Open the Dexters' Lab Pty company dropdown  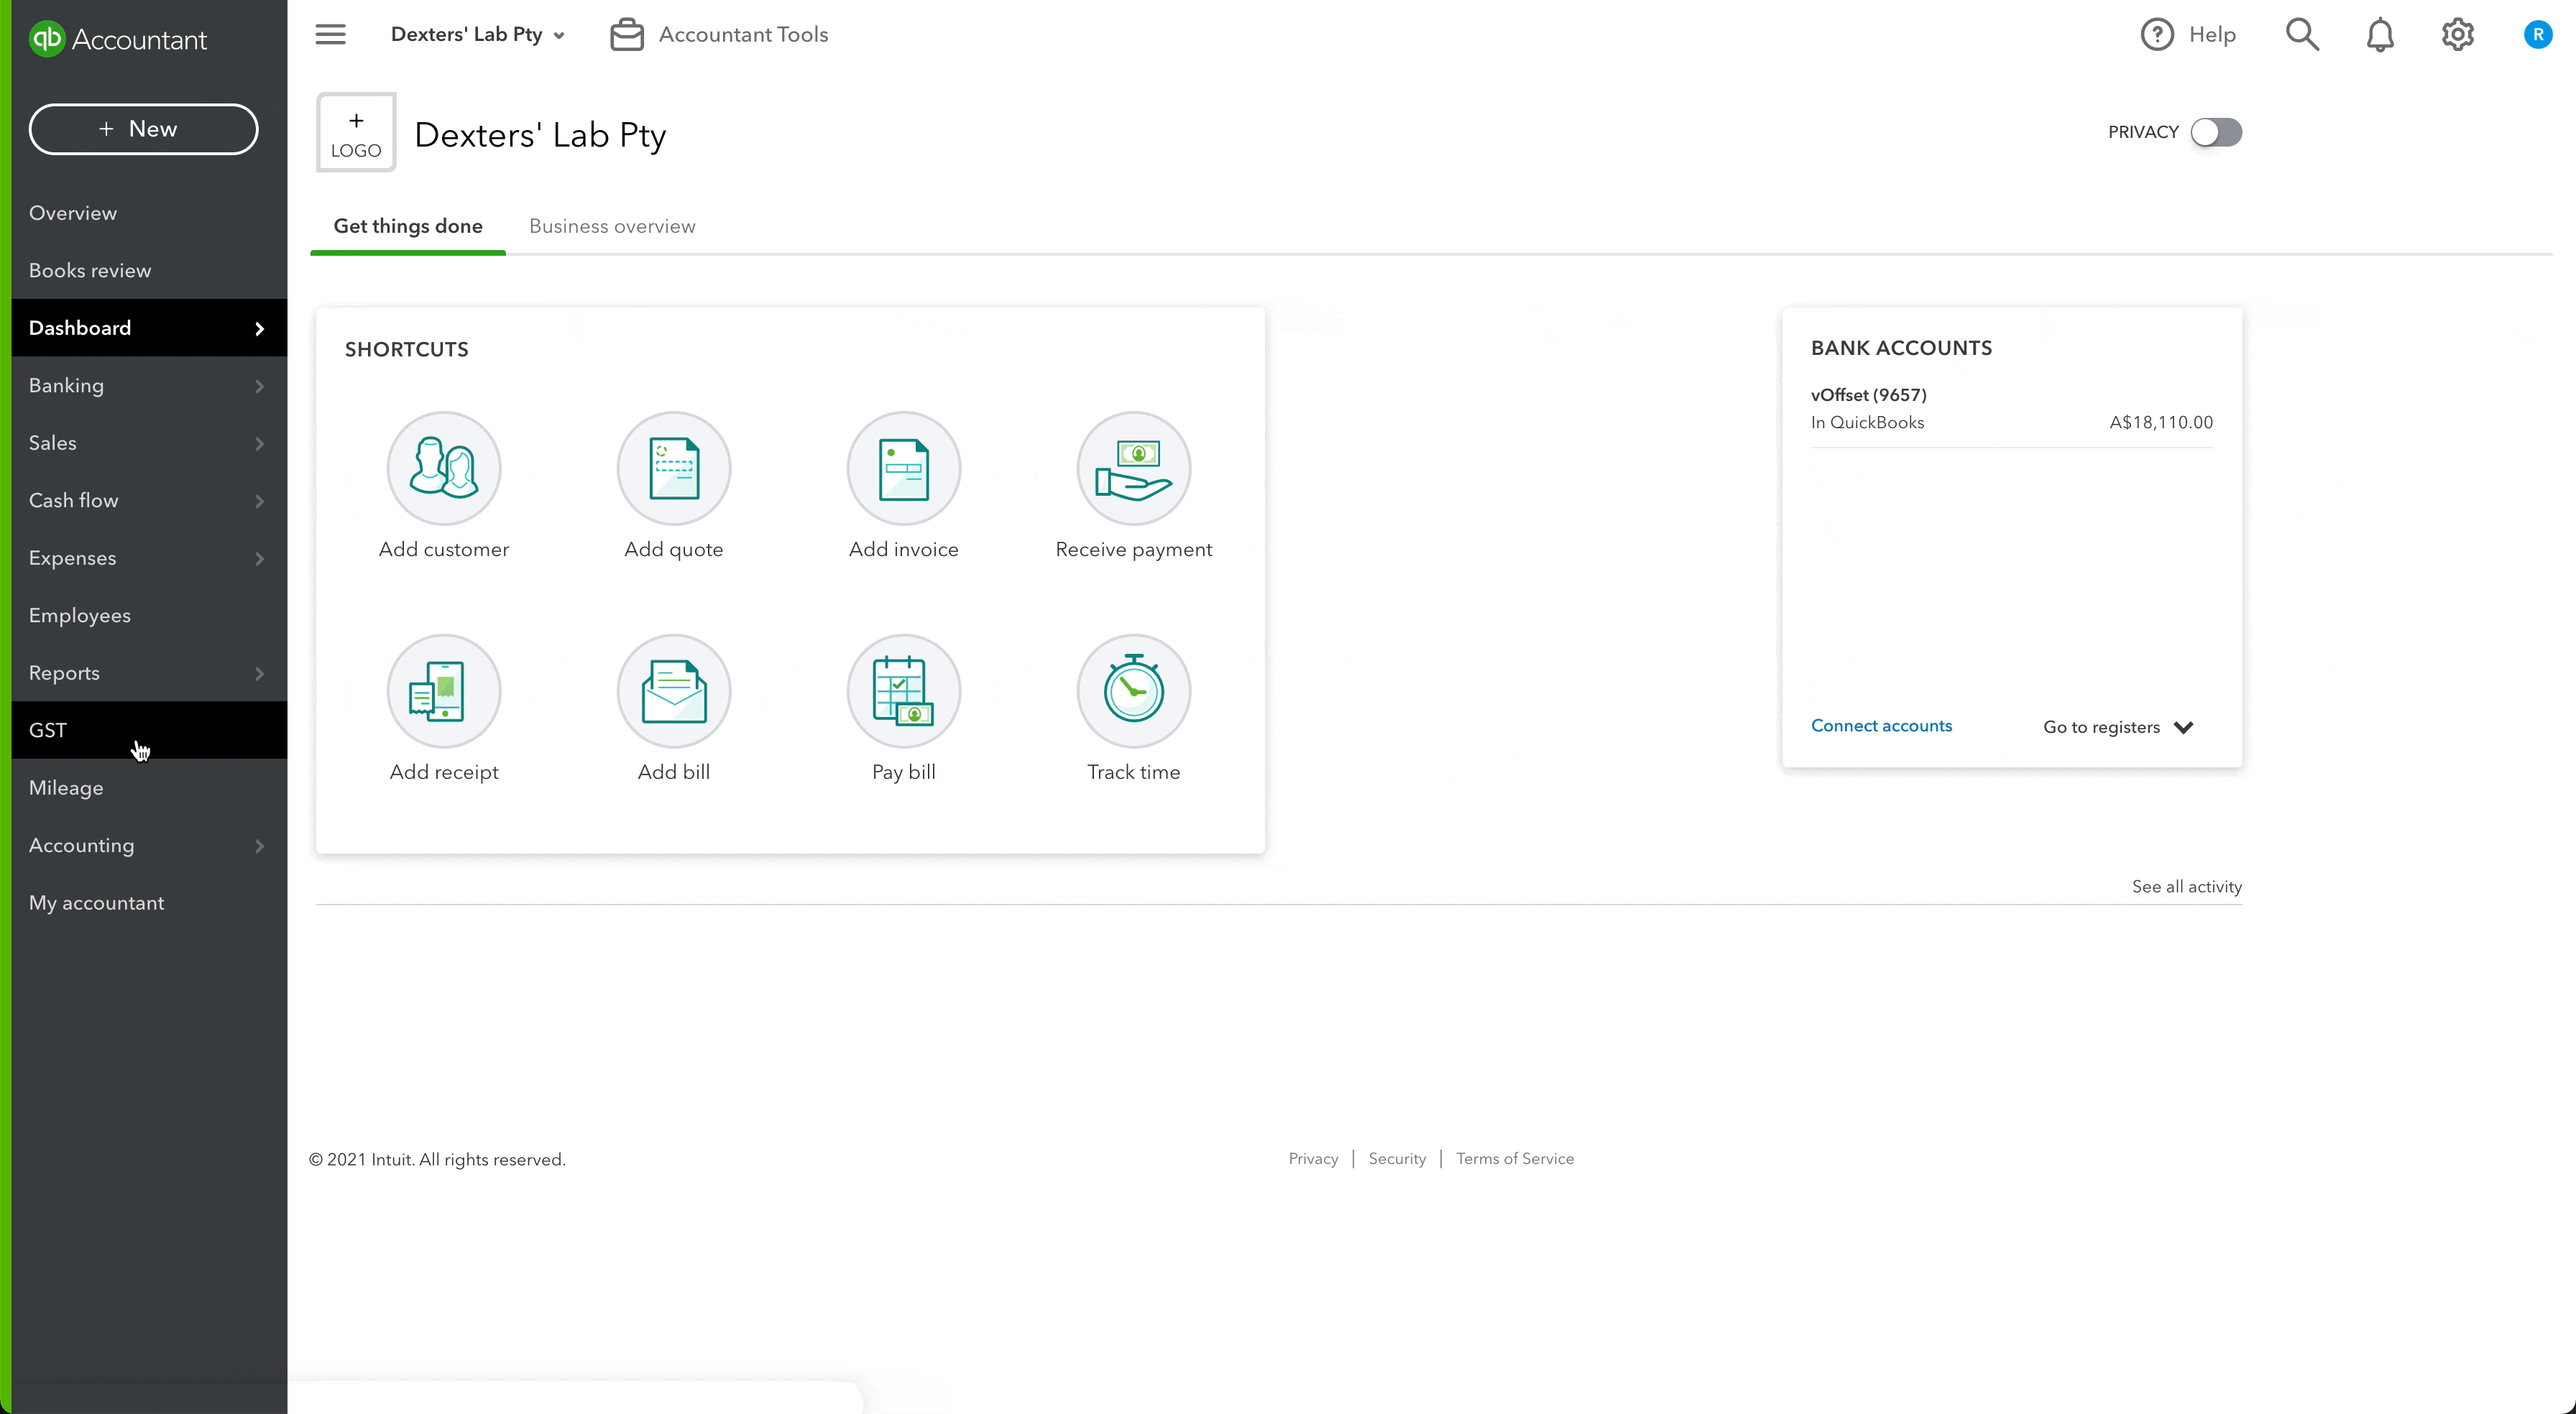(x=477, y=35)
